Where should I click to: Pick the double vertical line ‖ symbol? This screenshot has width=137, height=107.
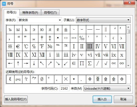[106, 30]
